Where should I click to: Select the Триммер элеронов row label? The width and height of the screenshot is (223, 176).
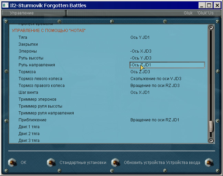coord(38,99)
